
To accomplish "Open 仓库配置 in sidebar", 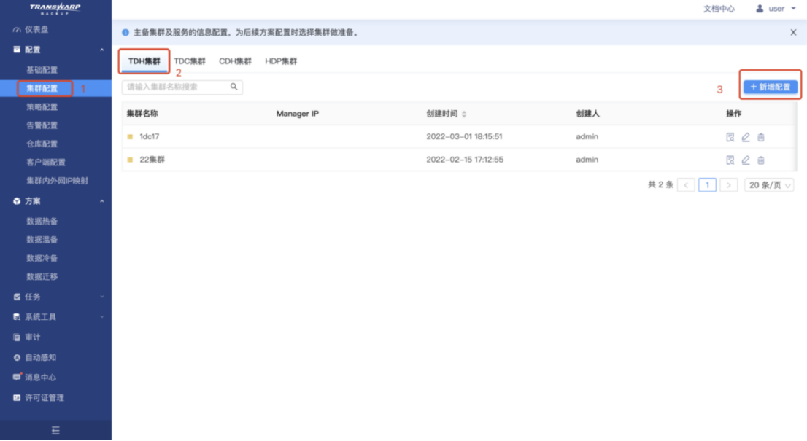I will pos(42,144).
